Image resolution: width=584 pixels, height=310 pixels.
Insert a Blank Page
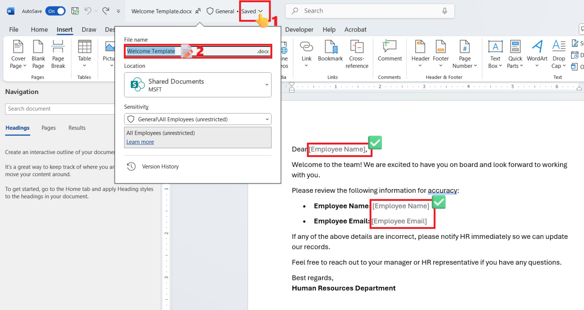pos(38,53)
